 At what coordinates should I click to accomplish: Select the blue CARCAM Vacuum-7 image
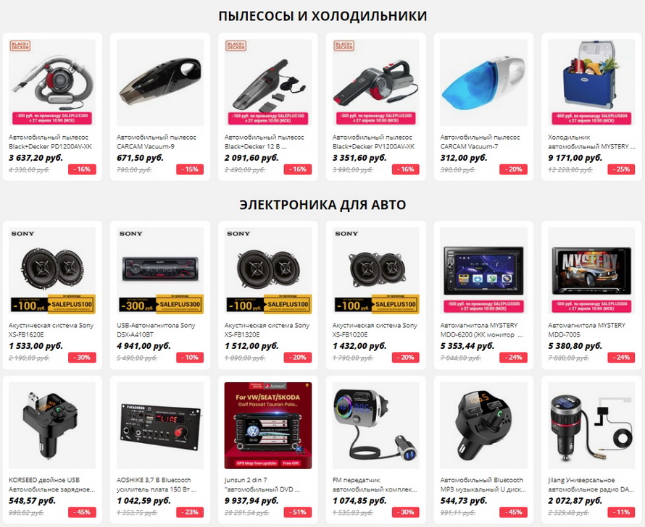[483, 83]
